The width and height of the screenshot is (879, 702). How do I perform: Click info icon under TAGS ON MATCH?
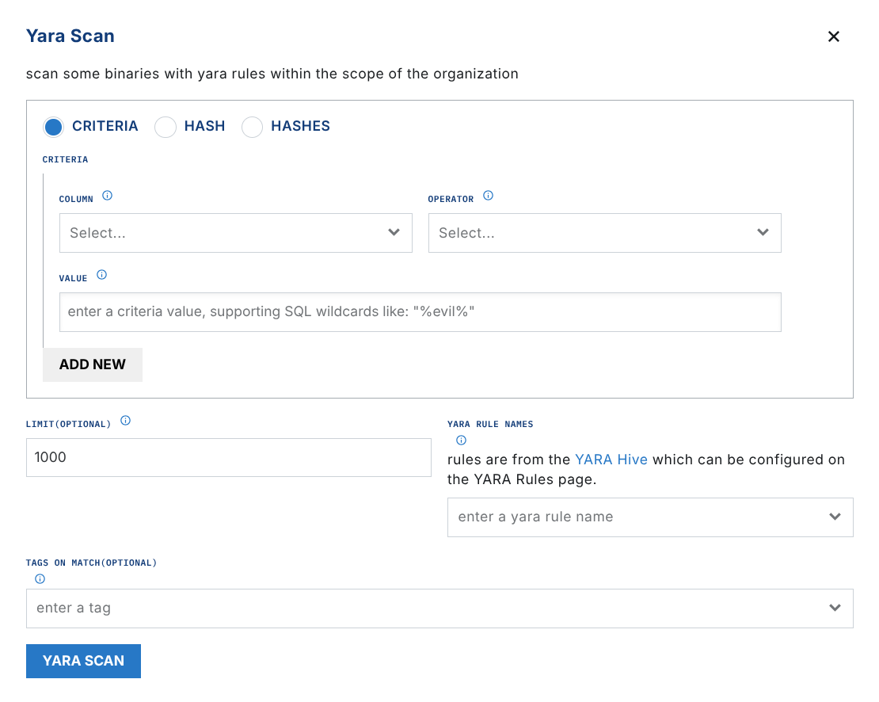[x=40, y=579]
